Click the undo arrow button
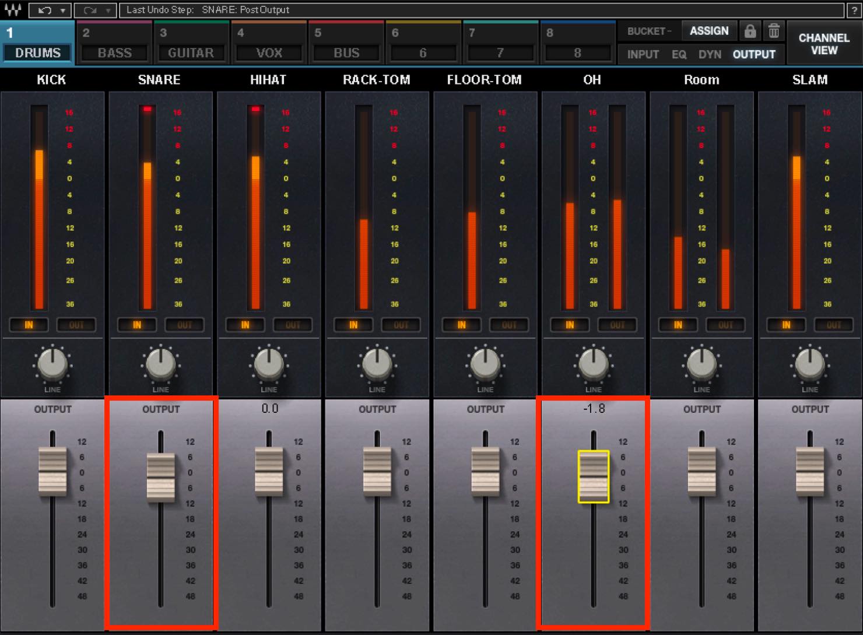Image resolution: width=863 pixels, height=635 pixels. (x=44, y=10)
